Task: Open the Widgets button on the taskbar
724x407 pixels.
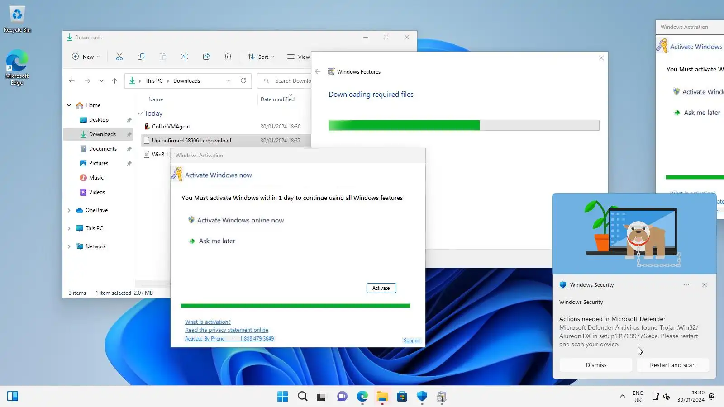Action: [13, 397]
